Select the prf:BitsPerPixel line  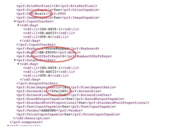click(57, 6)
